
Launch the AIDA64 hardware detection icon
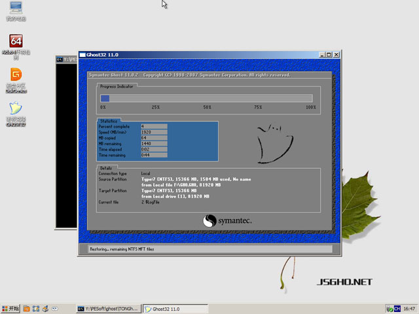(x=16, y=41)
